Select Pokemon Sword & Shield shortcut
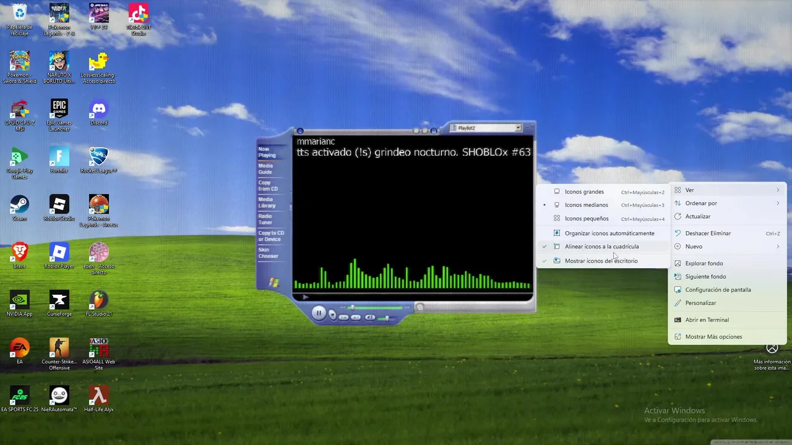 click(19, 67)
